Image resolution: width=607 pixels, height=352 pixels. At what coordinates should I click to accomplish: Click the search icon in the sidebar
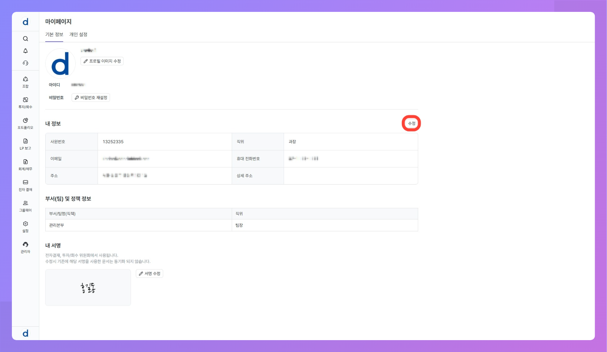tap(25, 39)
